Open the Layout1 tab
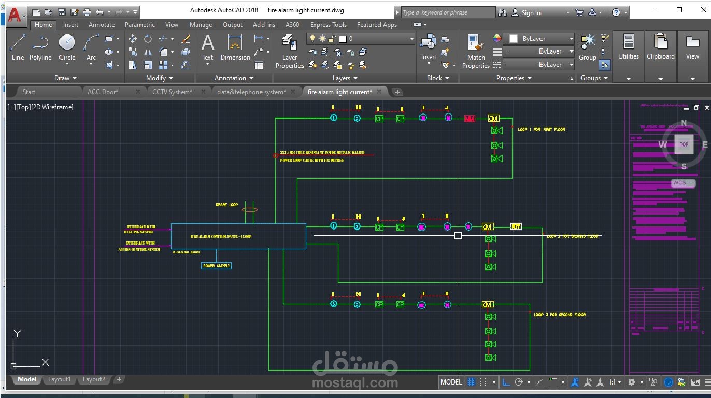The image size is (711, 398). [59, 379]
